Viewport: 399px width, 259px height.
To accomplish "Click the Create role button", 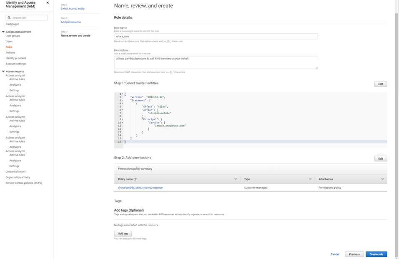I will click(x=376, y=254).
